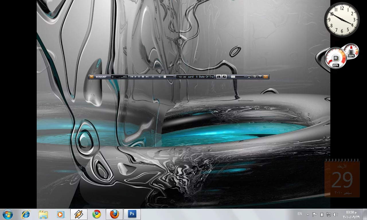Pause the current Winamp track

click(x=139, y=77)
